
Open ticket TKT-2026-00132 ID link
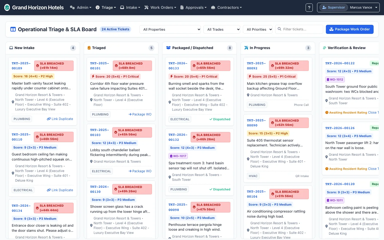178,137
